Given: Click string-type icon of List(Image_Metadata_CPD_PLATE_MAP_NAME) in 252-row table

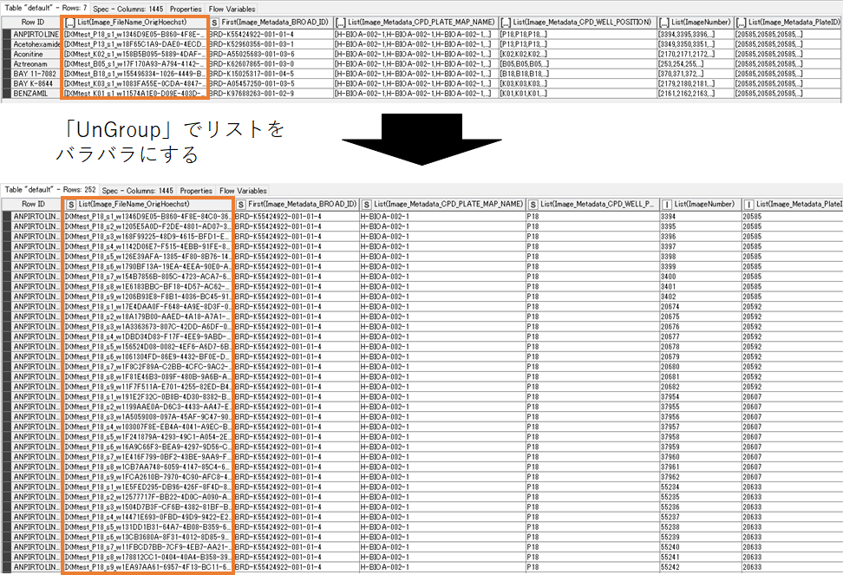Looking at the screenshot, I should pos(367,205).
